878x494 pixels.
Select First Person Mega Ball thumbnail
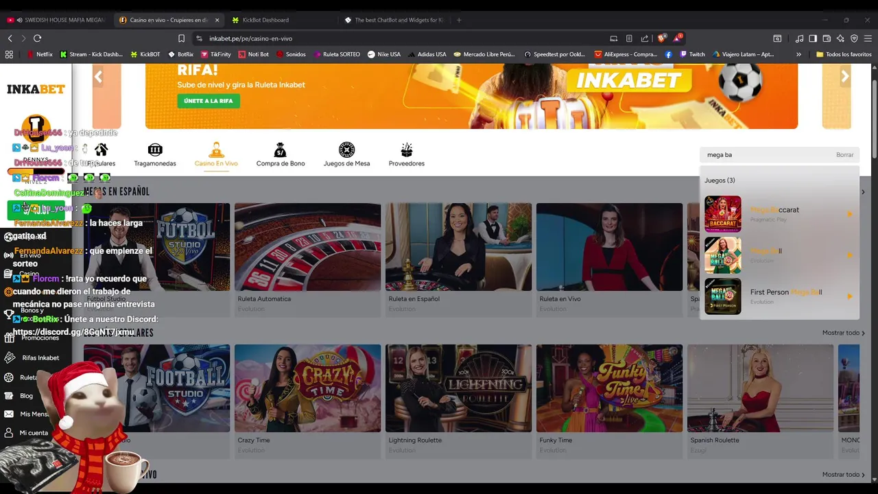(x=723, y=296)
